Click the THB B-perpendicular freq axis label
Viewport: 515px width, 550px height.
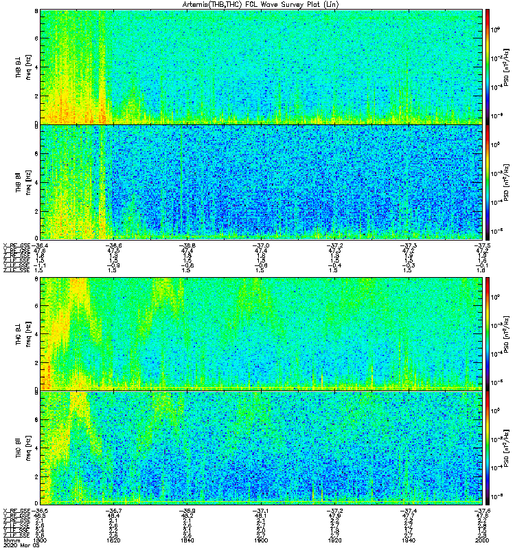tap(23, 67)
